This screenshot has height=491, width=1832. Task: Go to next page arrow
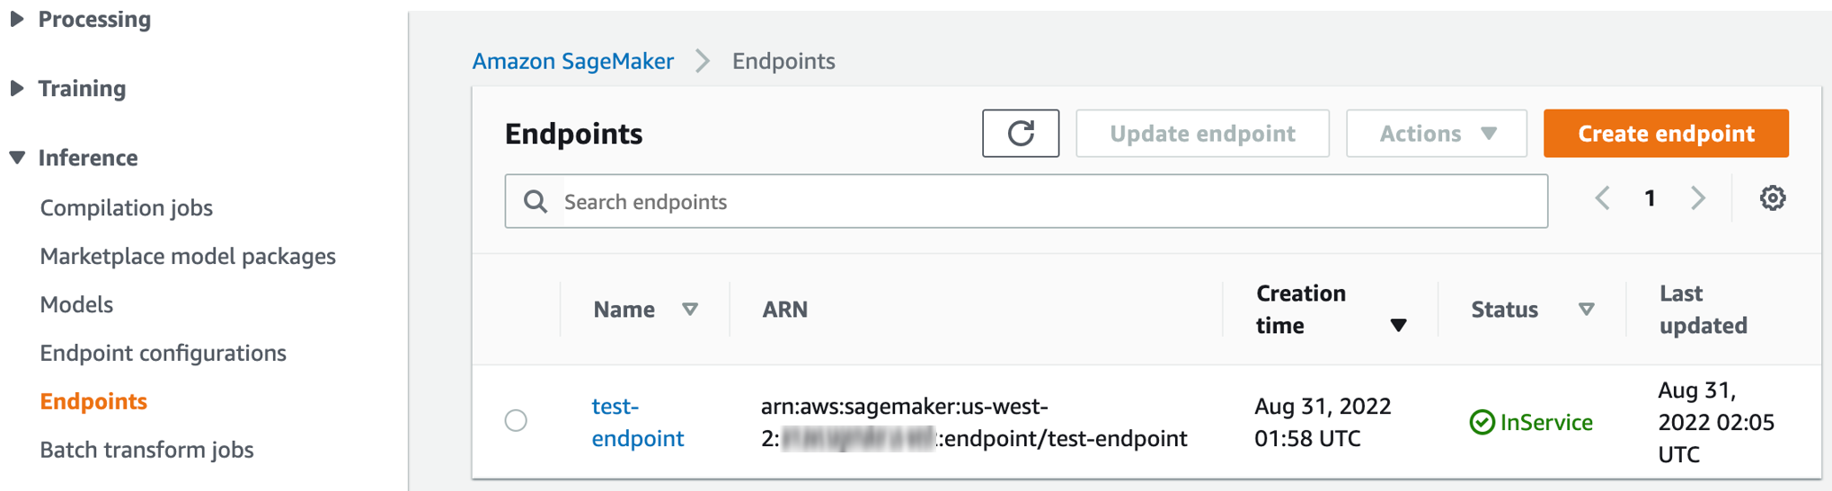point(1697,198)
